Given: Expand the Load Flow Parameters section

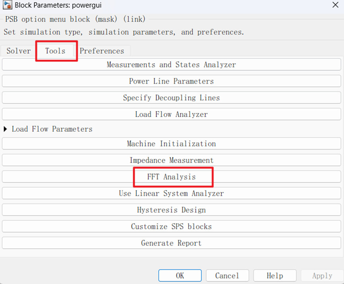Looking at the screenshot, I should [x=6, y=129].
